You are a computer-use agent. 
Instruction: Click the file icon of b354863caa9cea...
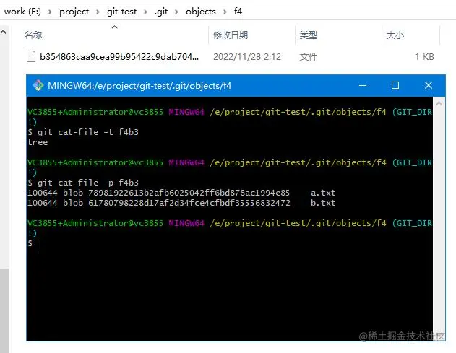pos(31,56)
